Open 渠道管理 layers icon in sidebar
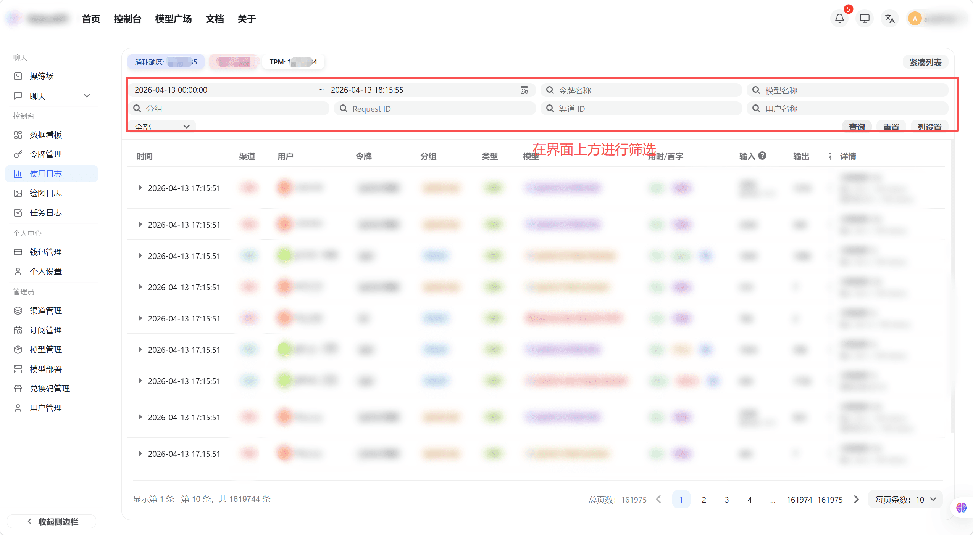Image resolution: width=973 pixels, height=535 pixels. click(x=18, y=311)
